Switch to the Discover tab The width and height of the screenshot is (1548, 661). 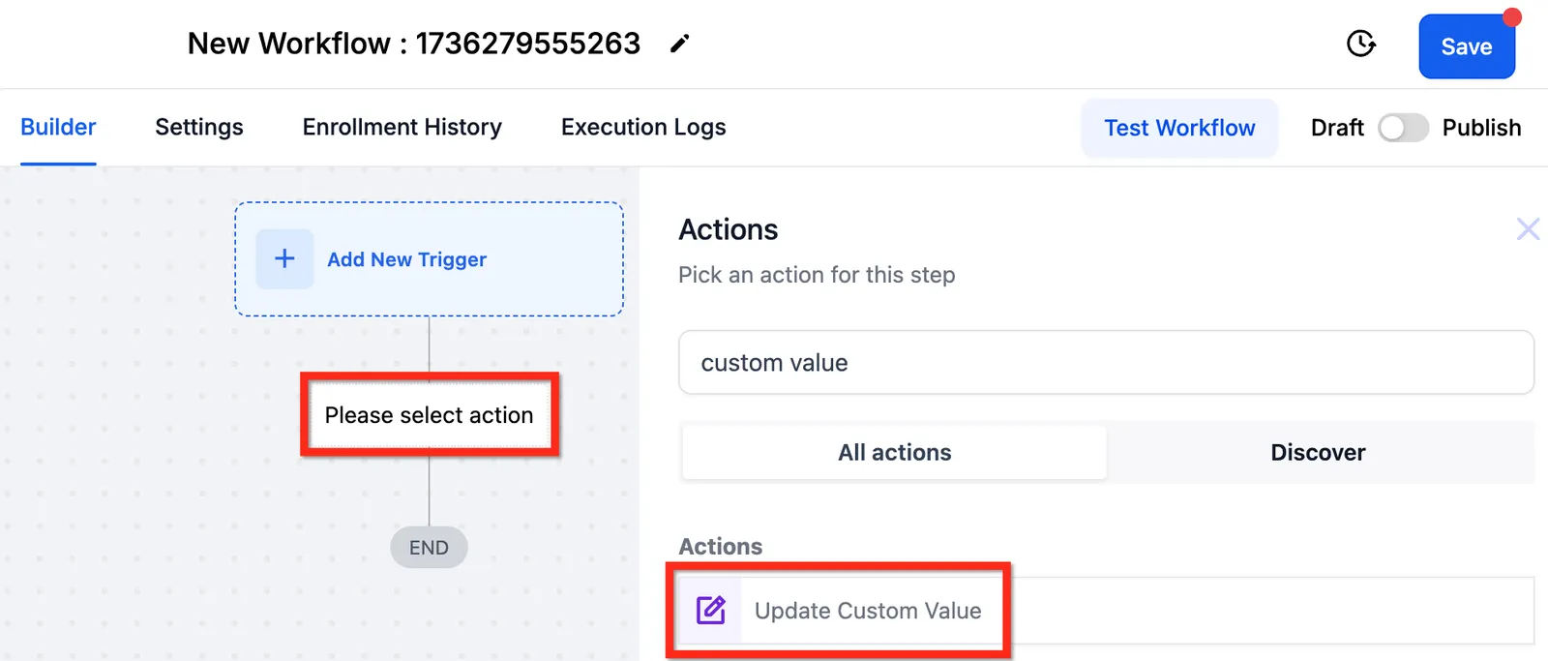coord(1318,452)
